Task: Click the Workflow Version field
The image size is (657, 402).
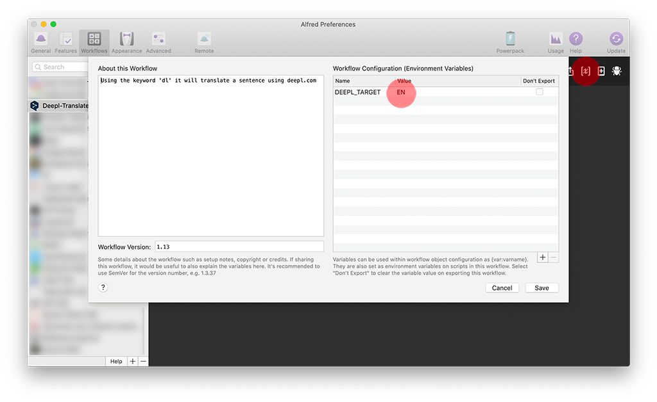Action: point(239,246)
